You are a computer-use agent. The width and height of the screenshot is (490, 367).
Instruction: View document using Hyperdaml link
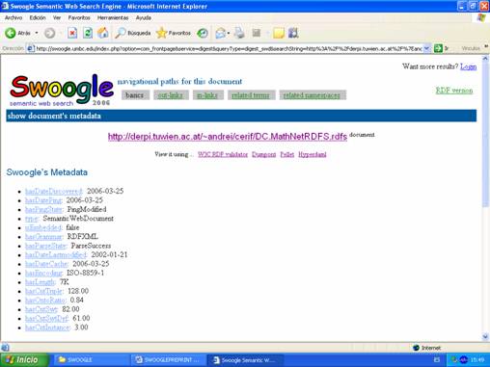(x=313, y=154)
